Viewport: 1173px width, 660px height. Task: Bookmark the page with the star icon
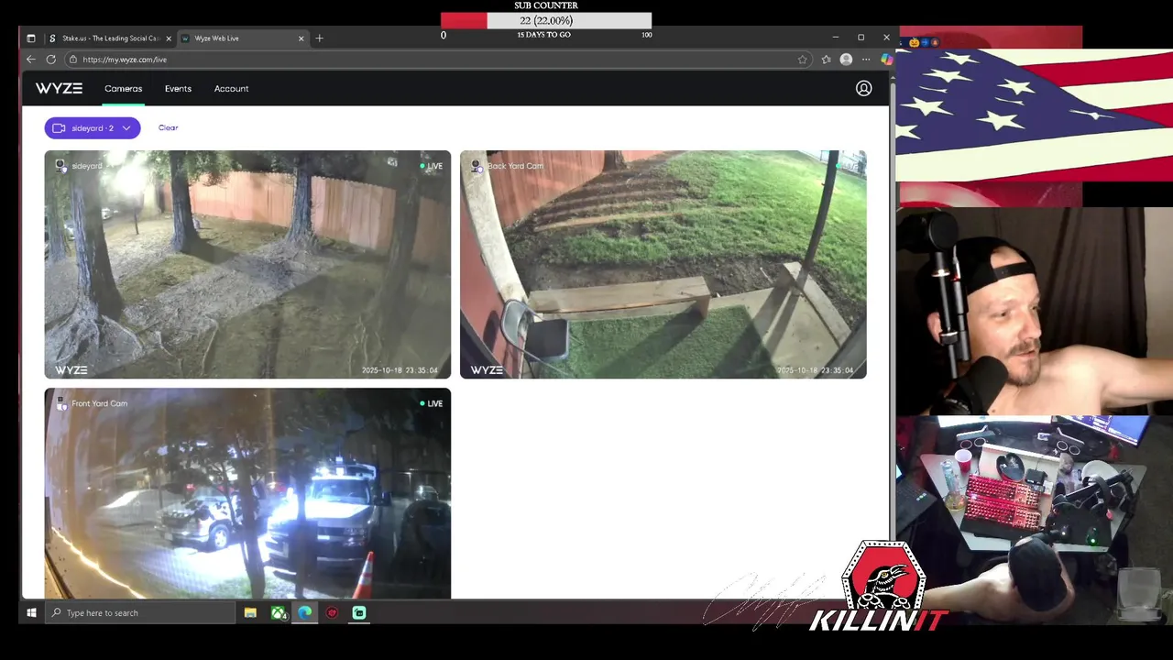(803, 60)
